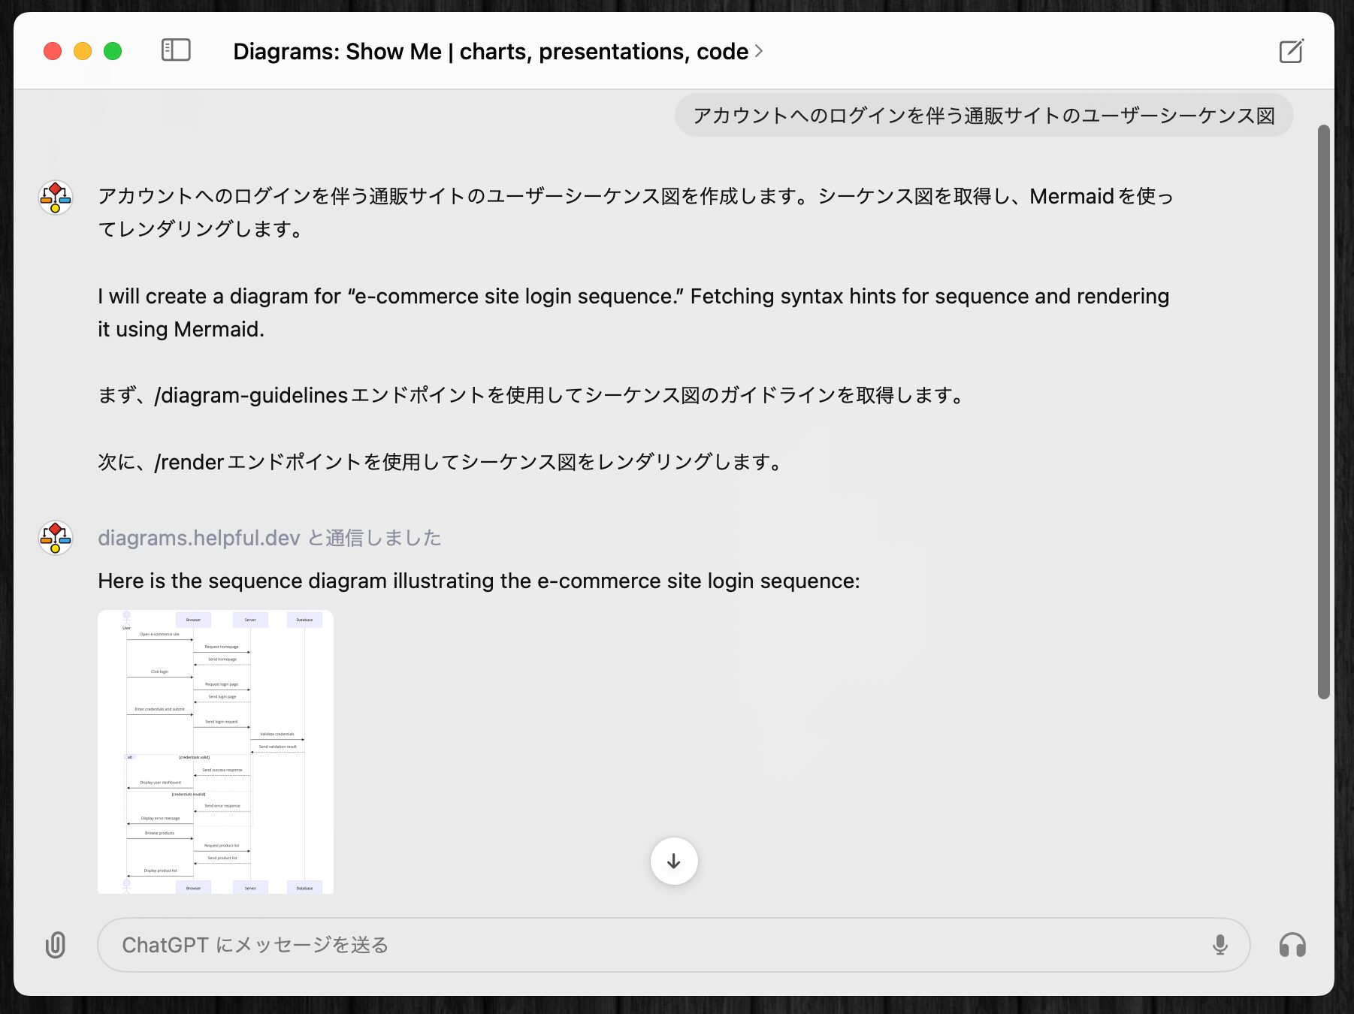Open the Diagrams: Show Me title menu

(490, 51)
